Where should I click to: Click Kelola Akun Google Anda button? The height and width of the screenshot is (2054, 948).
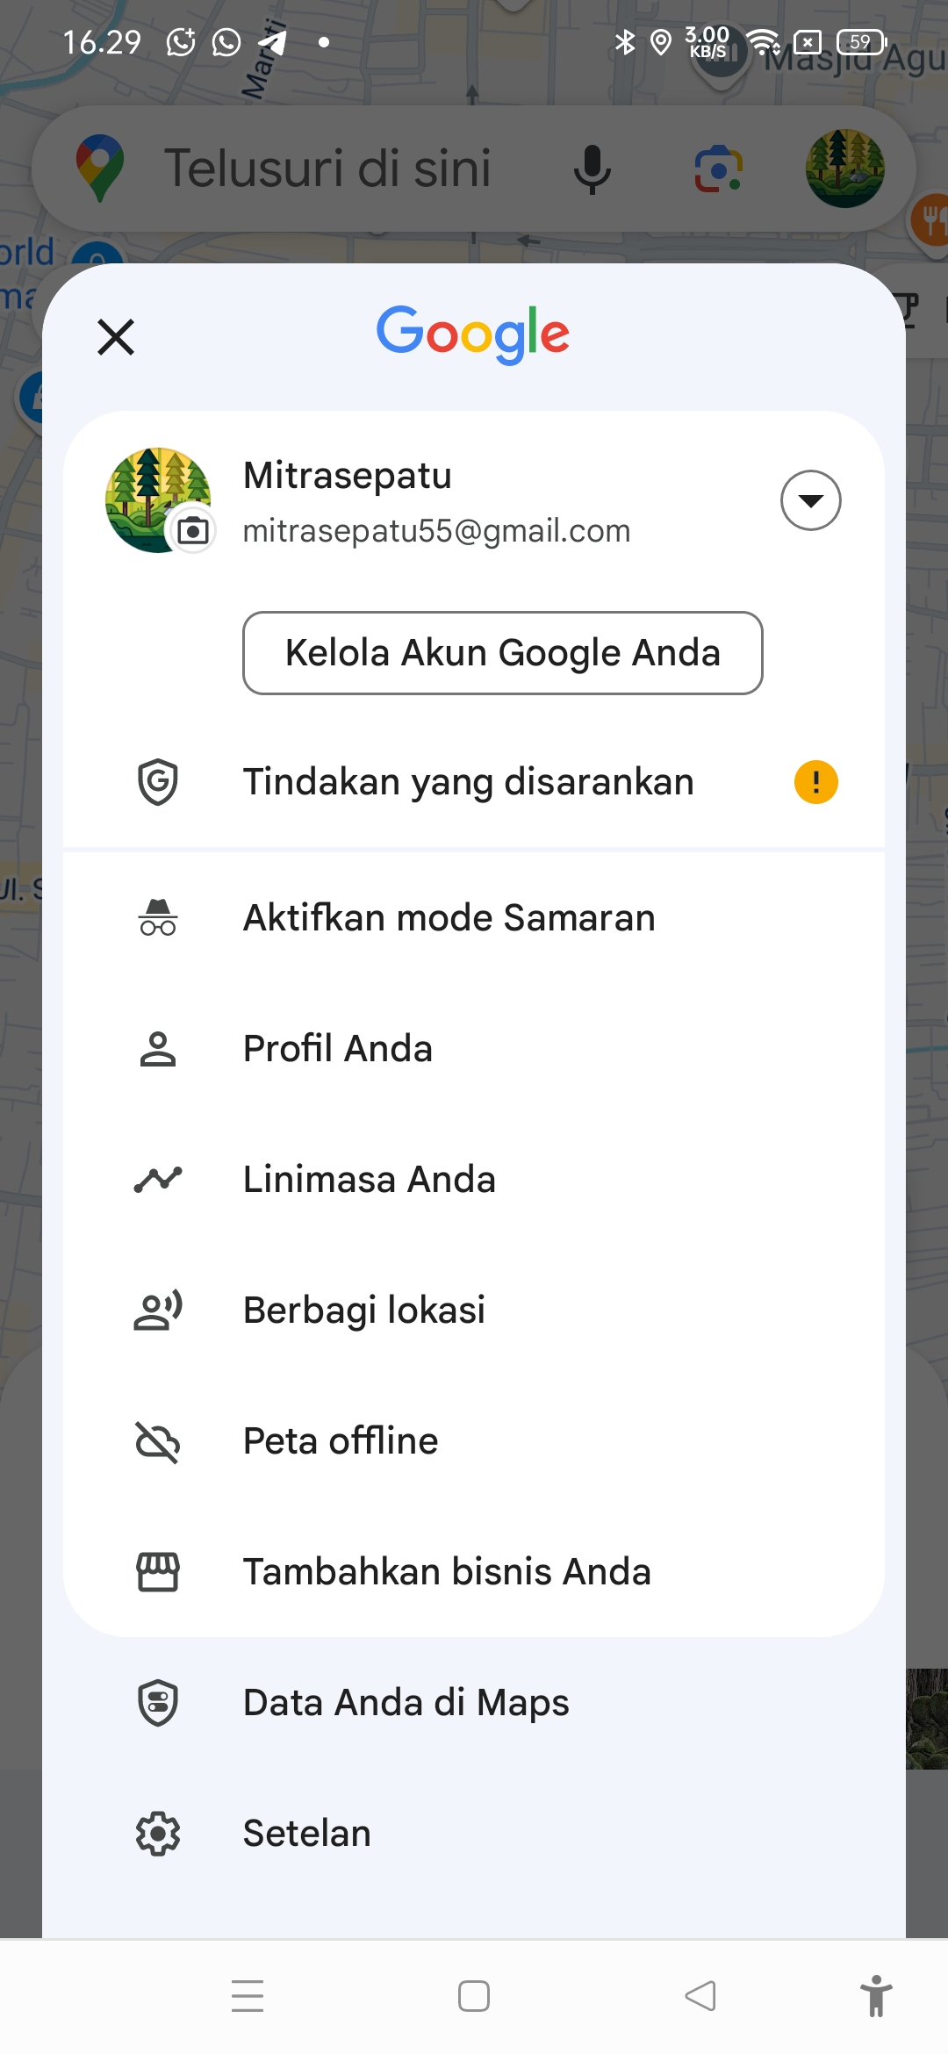pyautogui.click(x=503, y=653)
